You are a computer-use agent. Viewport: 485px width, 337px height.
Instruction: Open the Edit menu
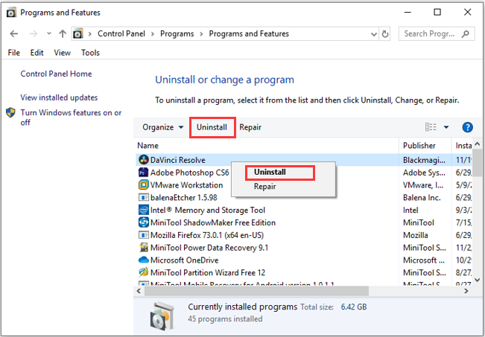(37, 53)
